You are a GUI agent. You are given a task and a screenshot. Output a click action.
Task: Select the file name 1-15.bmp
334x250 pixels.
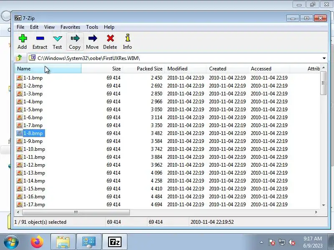click(34, 189)
